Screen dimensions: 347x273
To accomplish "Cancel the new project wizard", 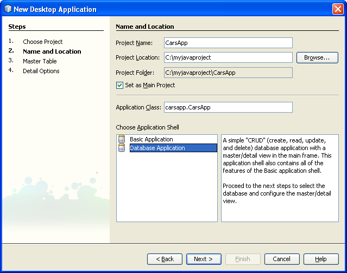I will [281, 259].
